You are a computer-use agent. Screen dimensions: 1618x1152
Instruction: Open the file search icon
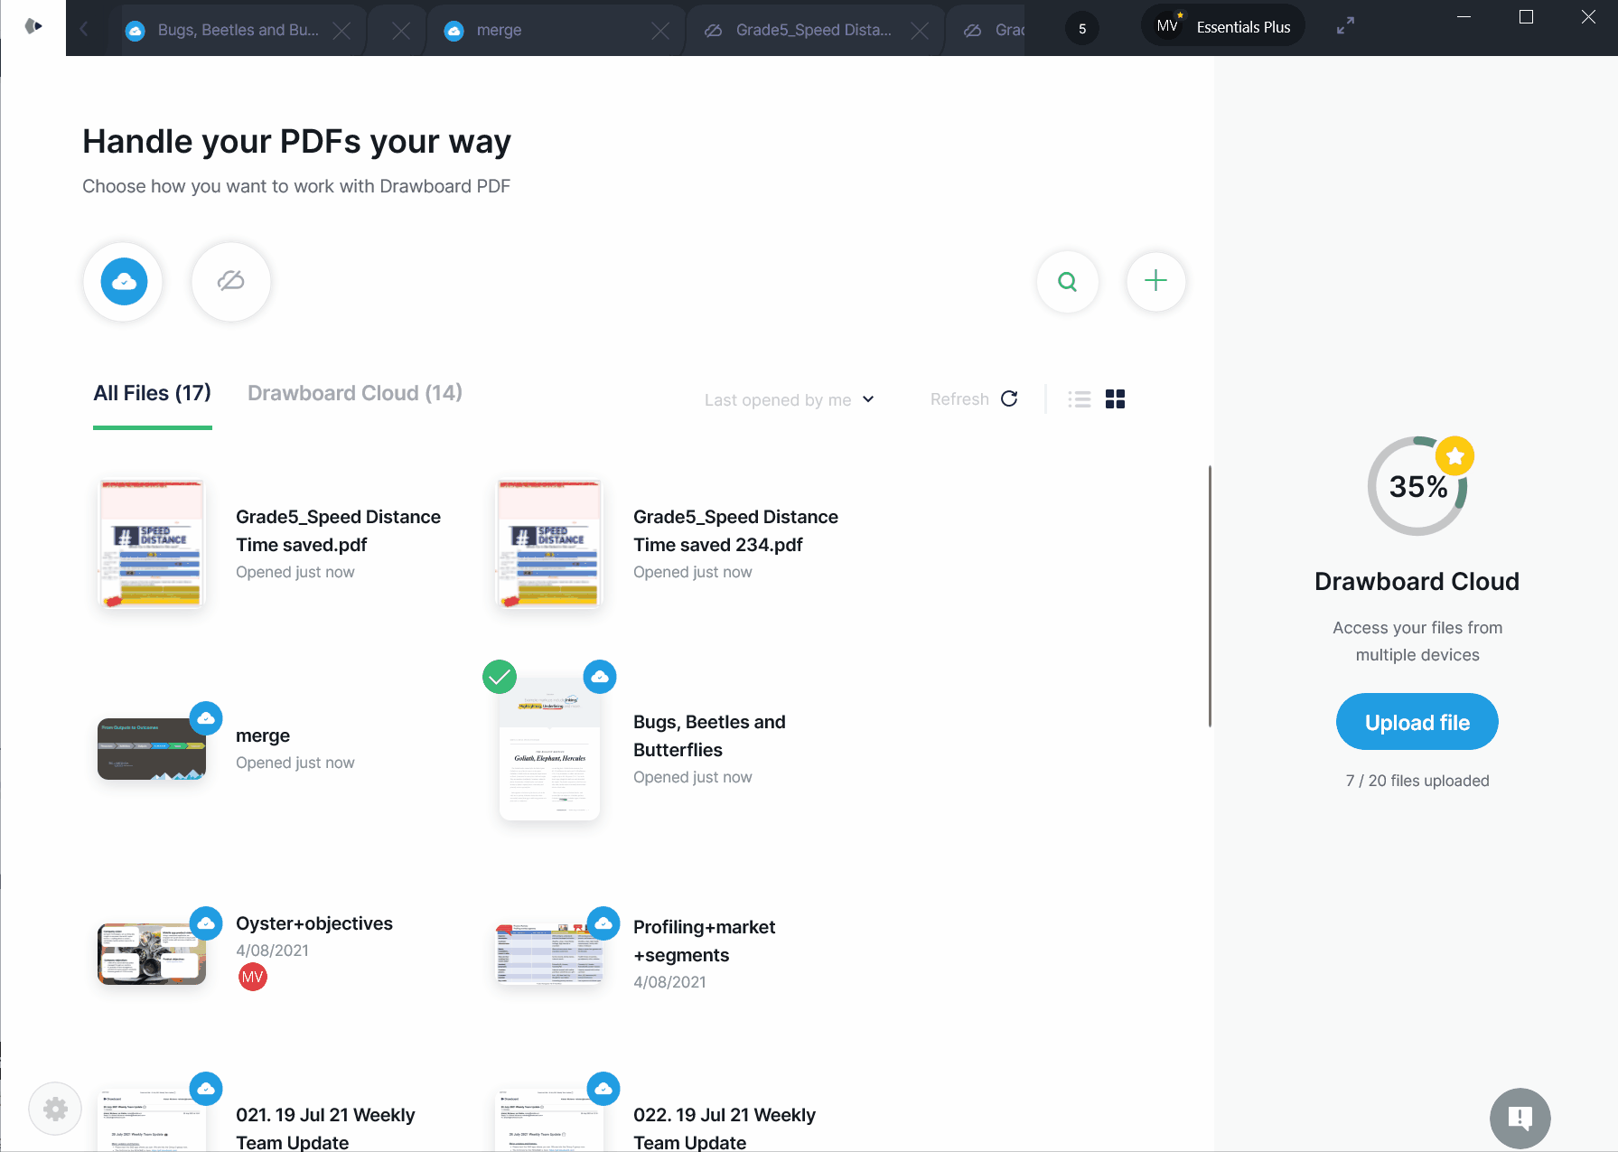1068,282
